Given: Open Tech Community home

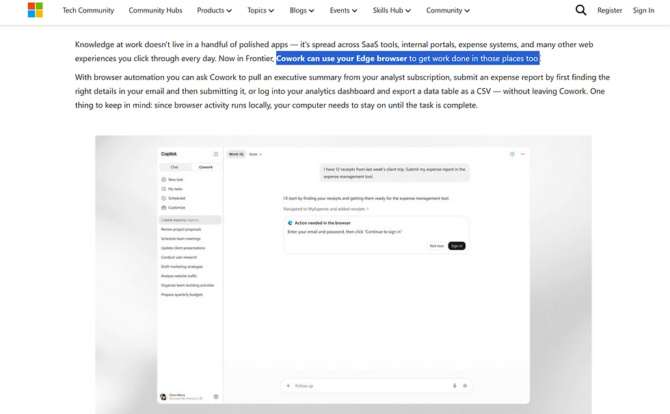Looking at the screenshot, I should pyautogui.click(x=88, y=10).
